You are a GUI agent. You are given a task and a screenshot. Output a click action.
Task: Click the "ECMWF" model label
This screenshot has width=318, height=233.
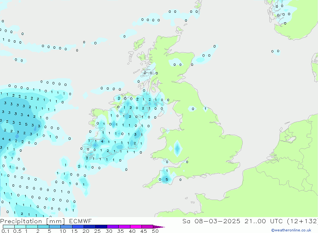click(80, 221)
